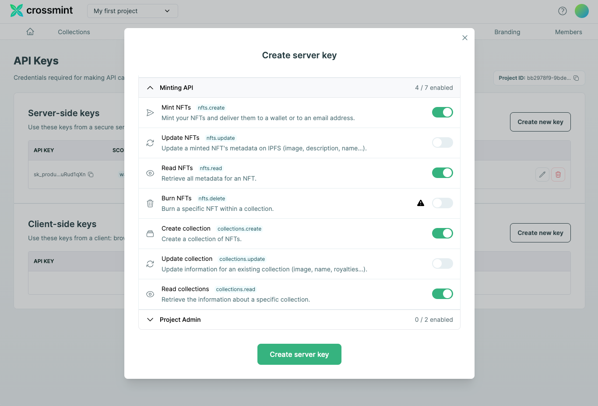Create new key for server-side keys
598x406 pixels.
[540, 122]
